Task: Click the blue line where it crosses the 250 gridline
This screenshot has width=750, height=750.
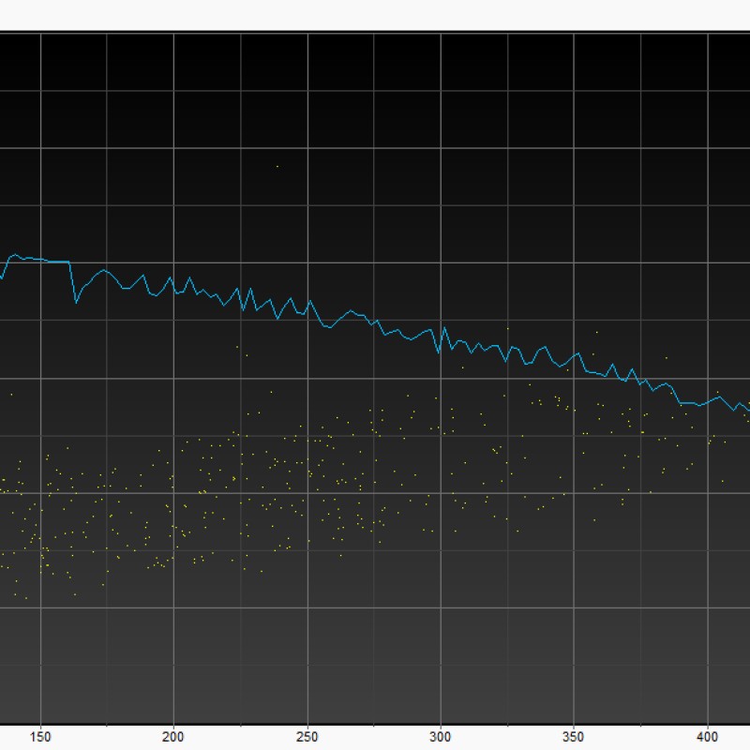Action: pyautogui.click(x=307, y=302)
